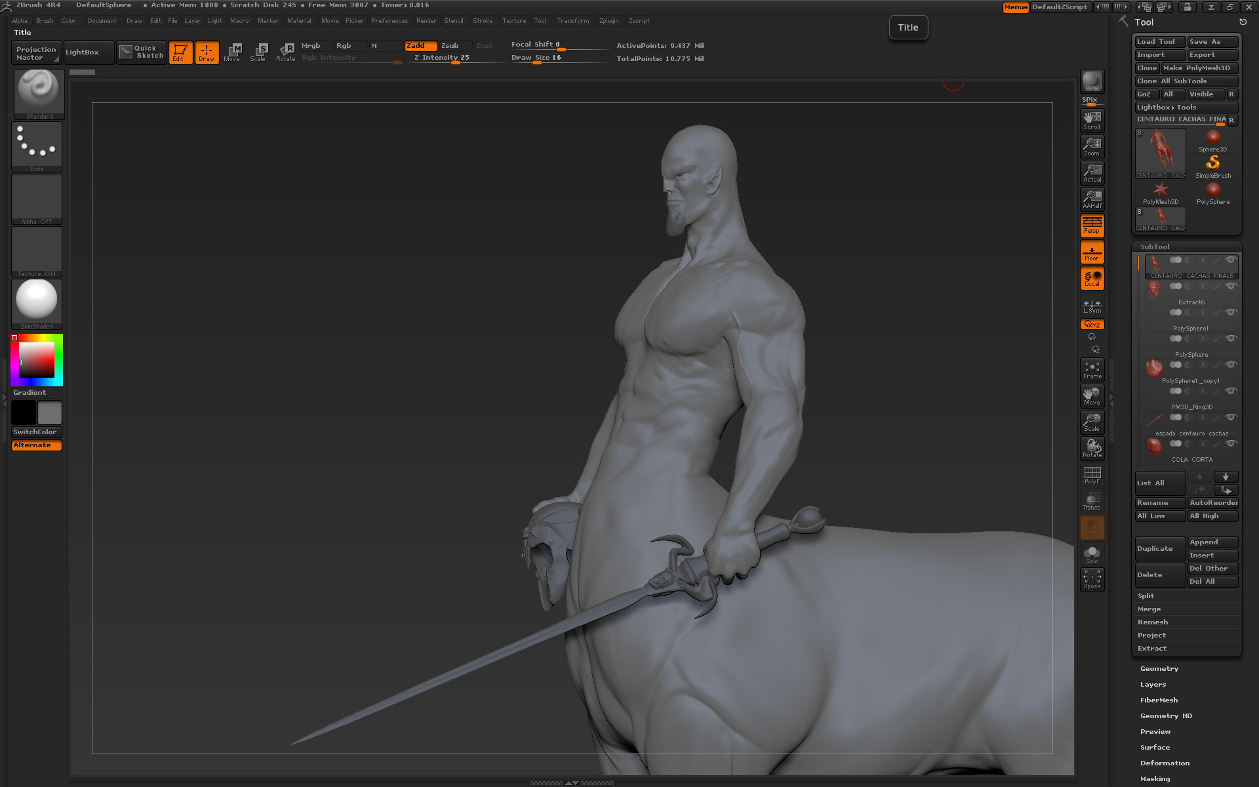
Task: Open the Preferences menu
Action: pyautogui.click(x=389, y=21)
